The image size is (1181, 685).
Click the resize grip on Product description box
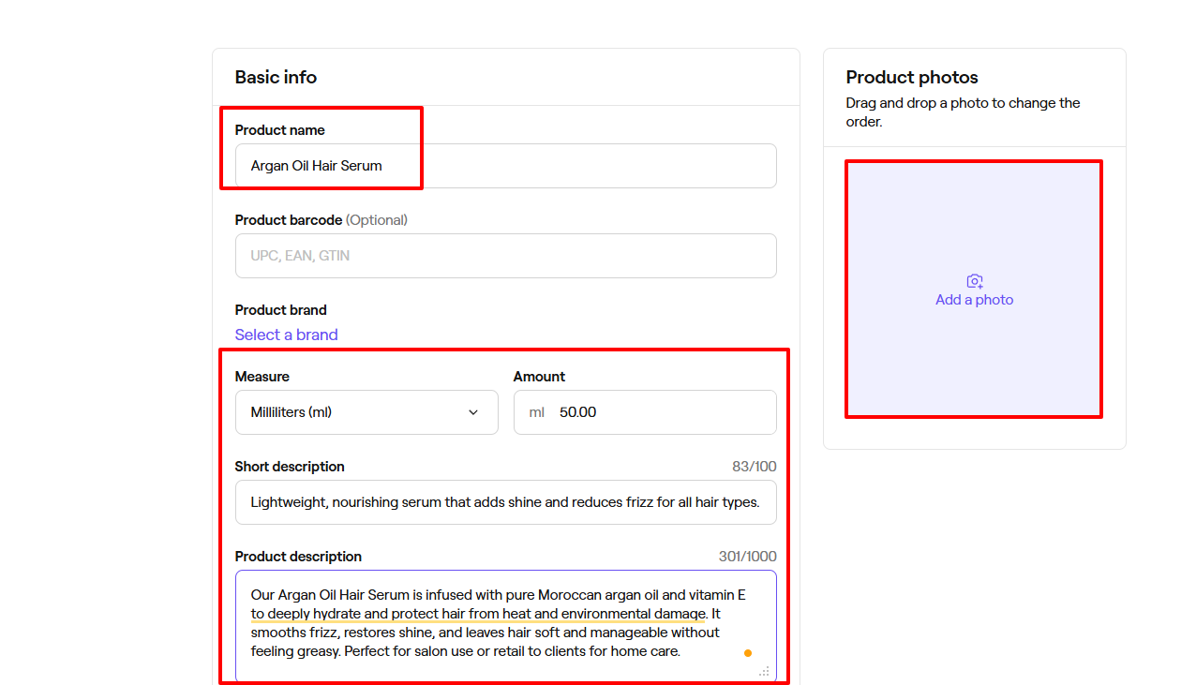click(764, 671)
